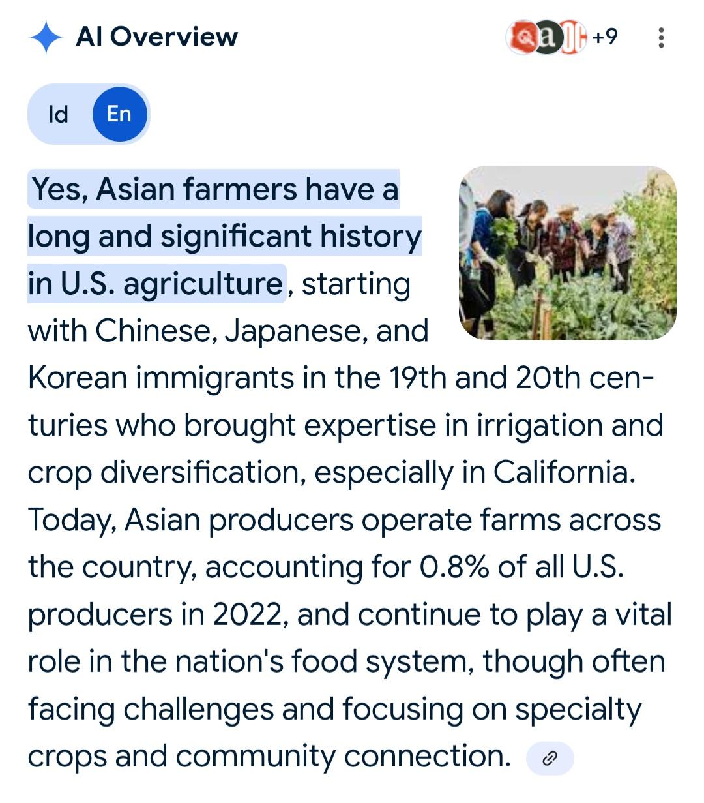The width and height of the screenshot is (704, 803).
Task: Click the 'AI Overview' heading
Action: tap(156, 37)
